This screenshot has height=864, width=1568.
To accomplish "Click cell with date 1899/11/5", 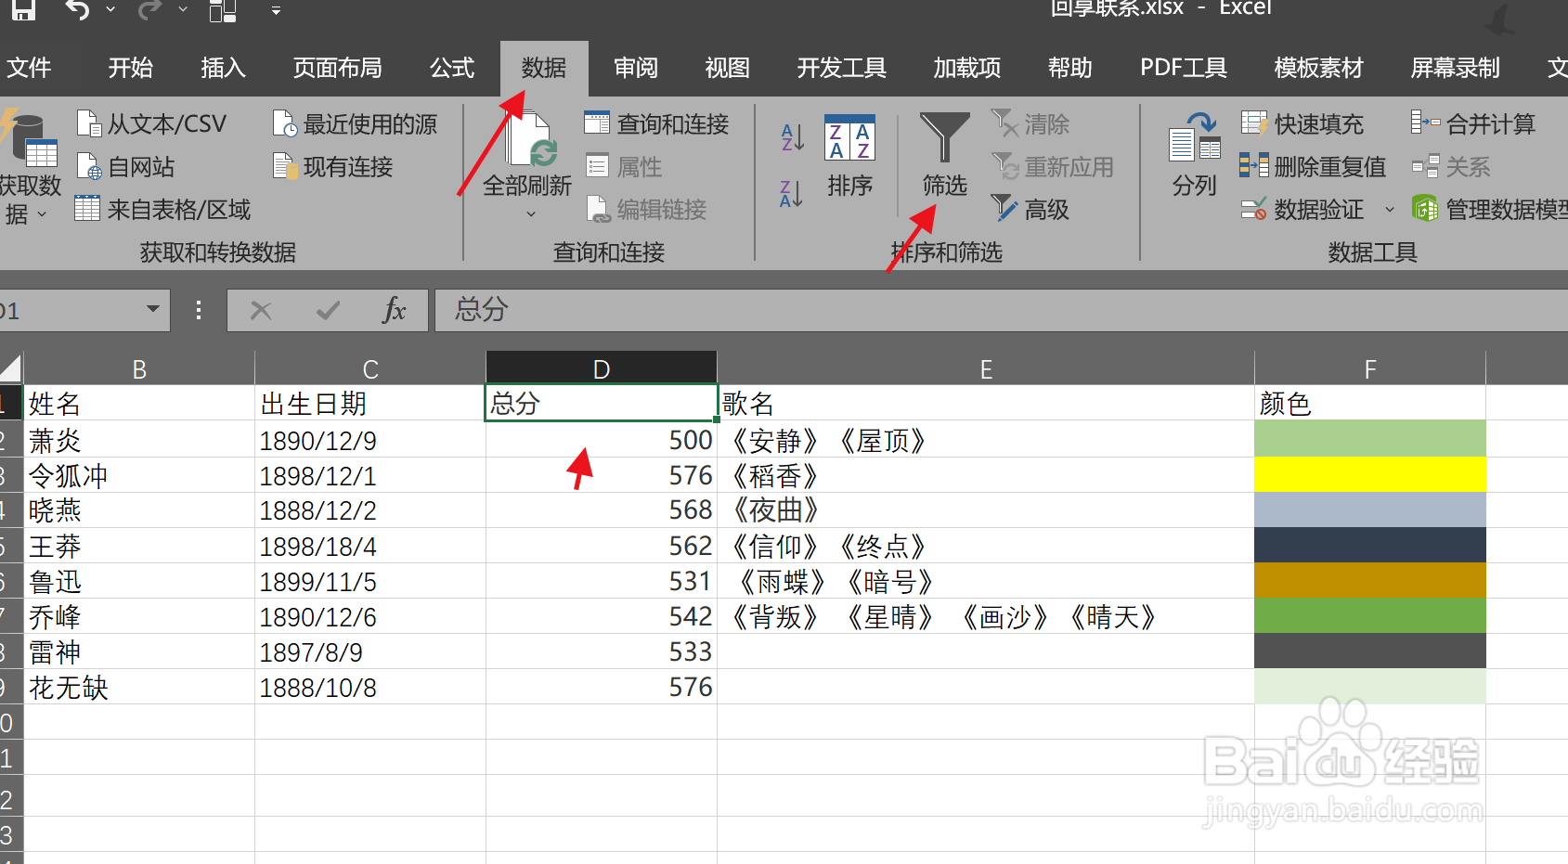I will [x=370, y=581].
